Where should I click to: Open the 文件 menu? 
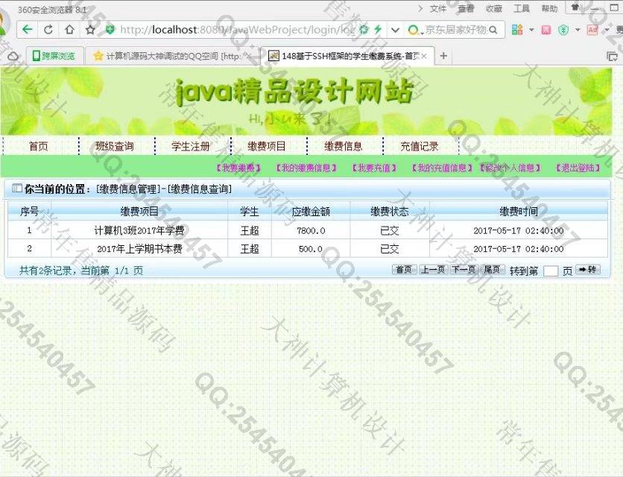click(x=438, y=9)
